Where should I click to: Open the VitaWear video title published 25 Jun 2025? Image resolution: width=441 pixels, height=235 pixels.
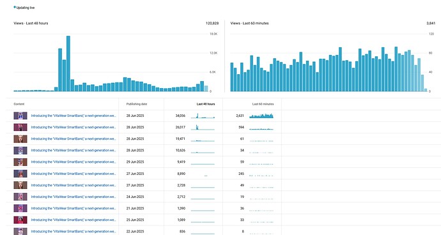coord(73,220)
